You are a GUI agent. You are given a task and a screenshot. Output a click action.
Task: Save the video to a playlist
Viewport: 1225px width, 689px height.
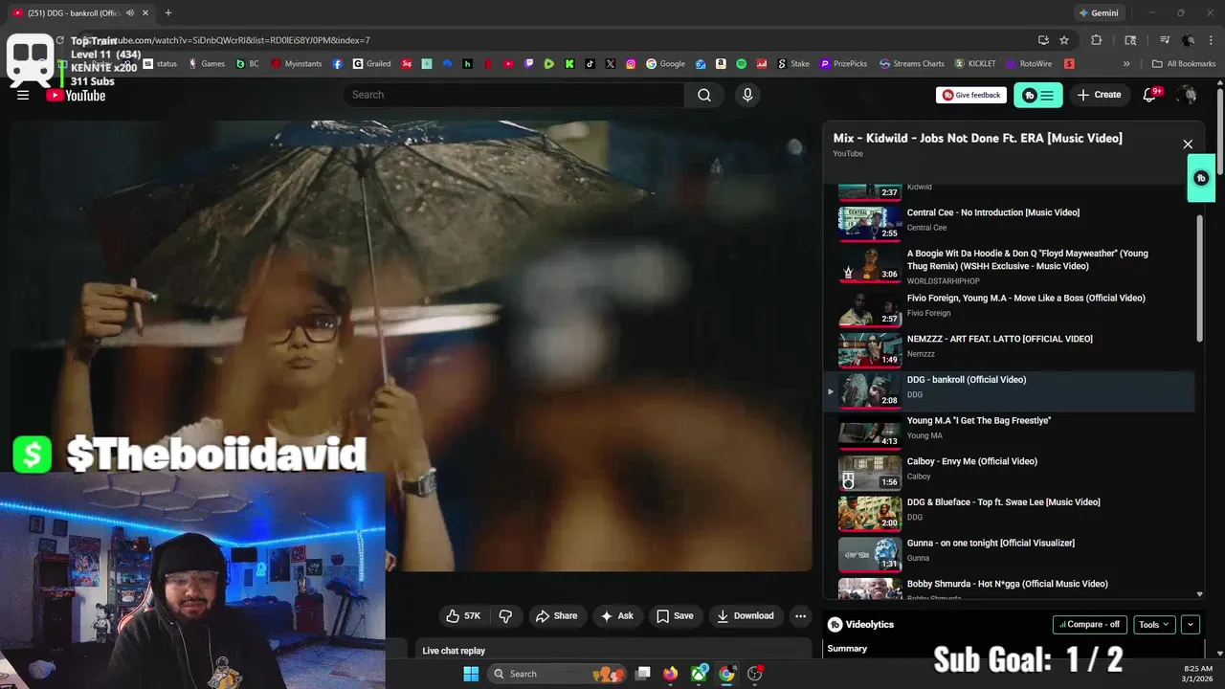[x=675, y=616]
